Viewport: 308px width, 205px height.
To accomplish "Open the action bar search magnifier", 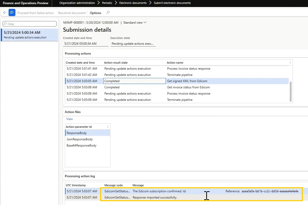I will (108, 12).
